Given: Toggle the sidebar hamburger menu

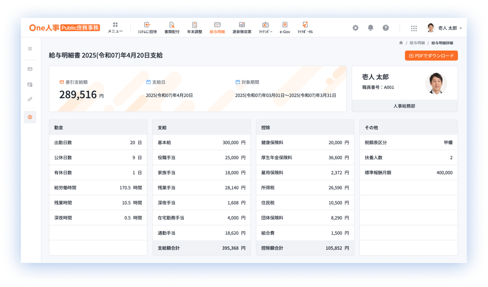Looking at the screenshot, I should (30, 49).
